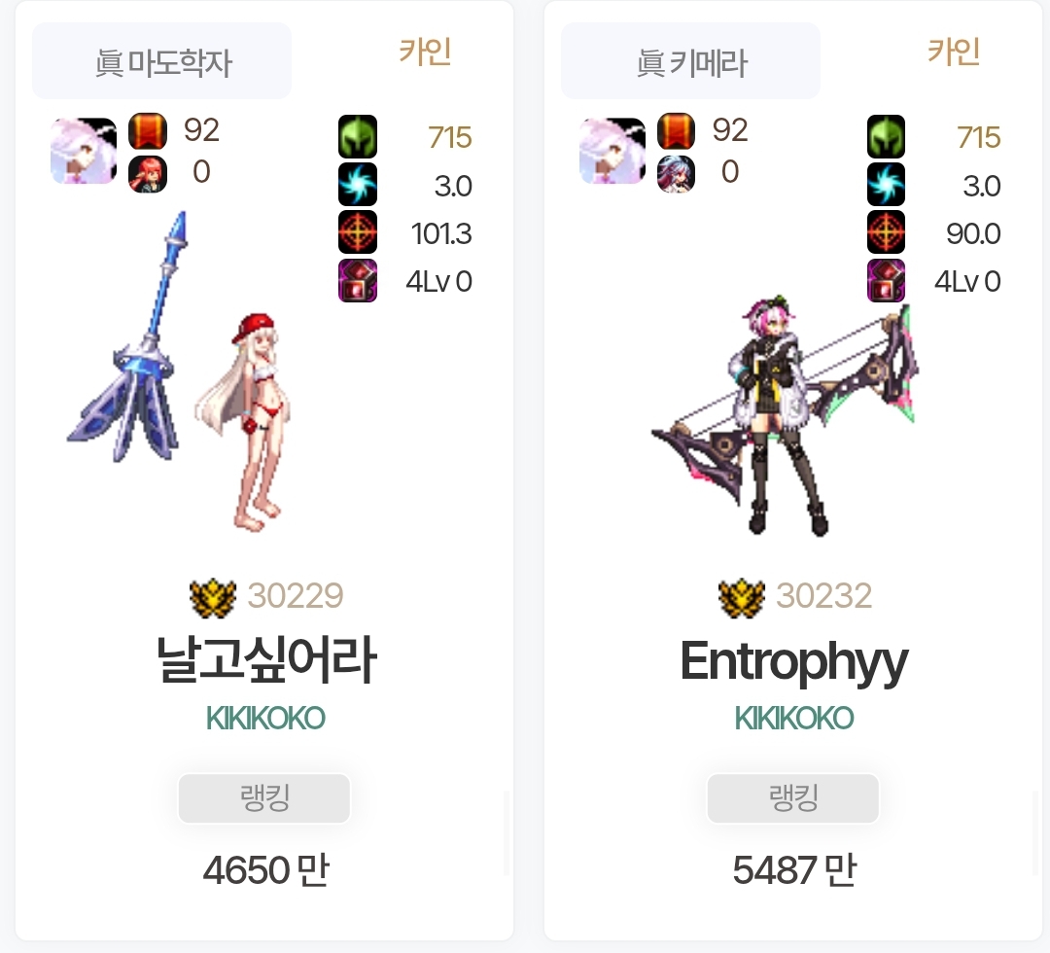Open 랭킹 button under Entrophyy

pos(793,798)
